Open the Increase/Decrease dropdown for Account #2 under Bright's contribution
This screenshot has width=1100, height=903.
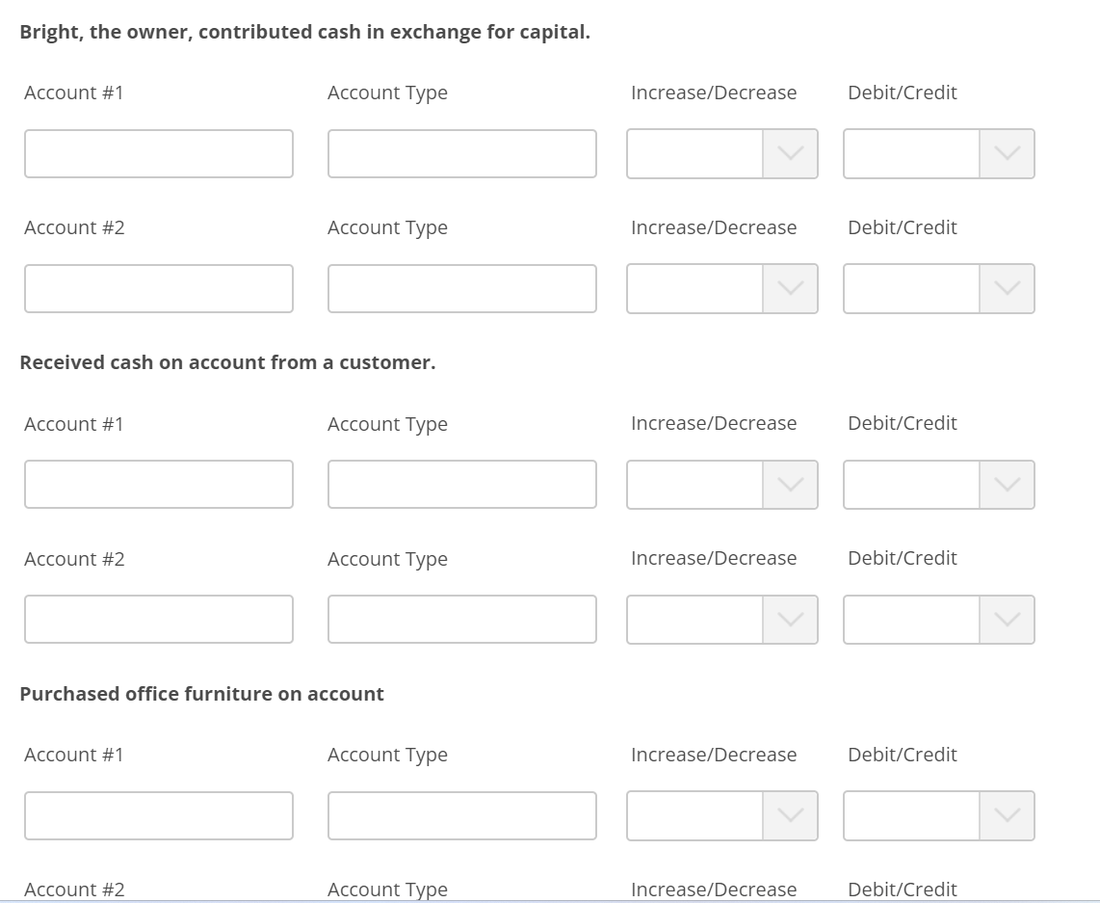(789, 288)
